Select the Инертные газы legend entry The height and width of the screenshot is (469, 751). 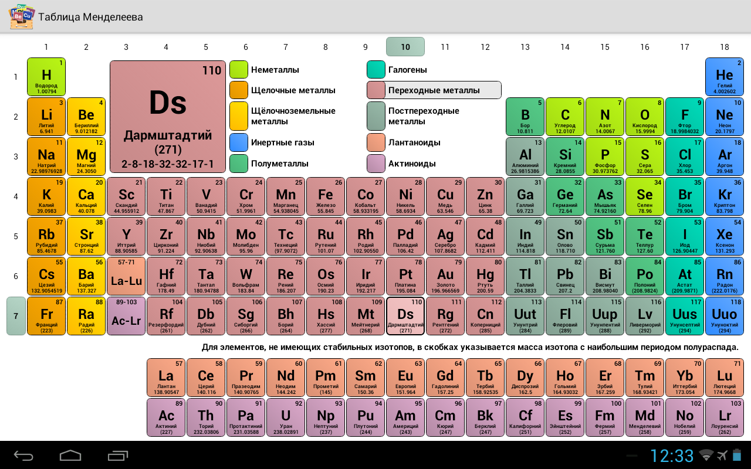[x=272, y=142]
